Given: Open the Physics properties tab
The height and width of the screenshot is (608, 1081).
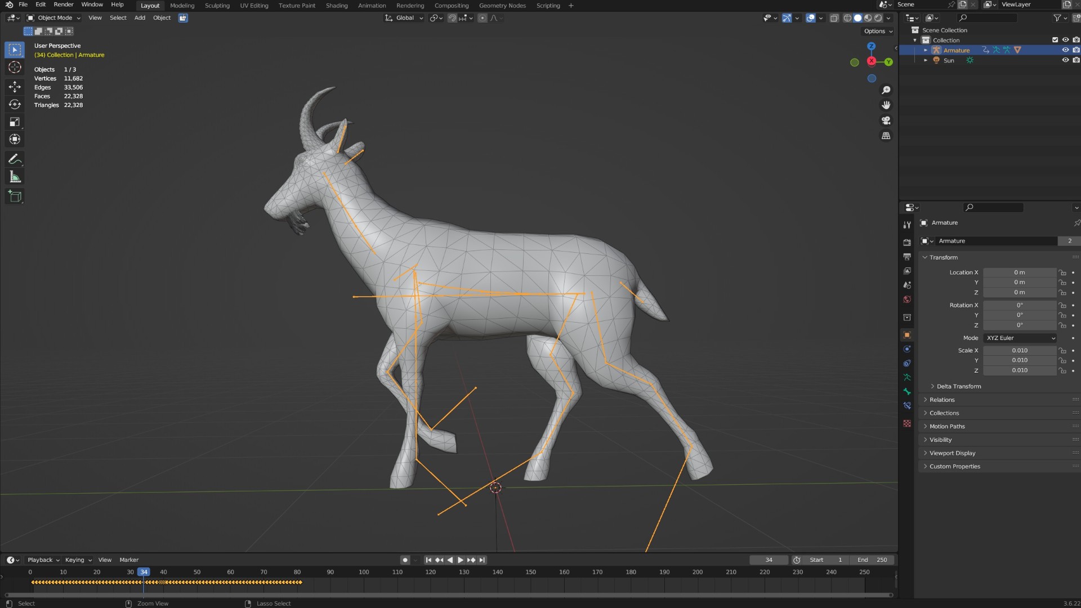Looking at the screenshot, I should (907, 349).
